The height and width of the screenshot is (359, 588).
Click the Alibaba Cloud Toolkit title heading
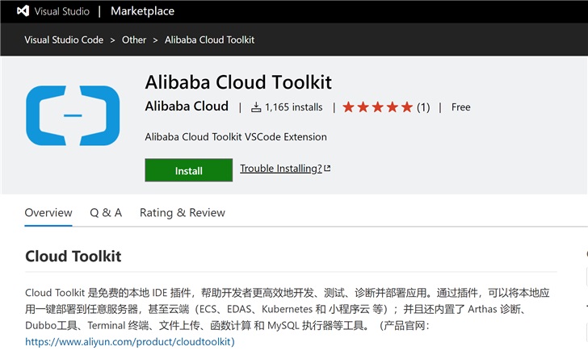[238, 82]
